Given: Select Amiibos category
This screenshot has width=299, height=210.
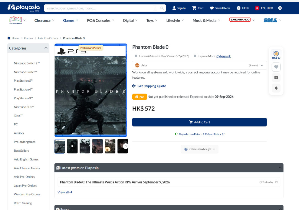Looking at the screenshot, I should pyautogui.click(x=19, y=133).
